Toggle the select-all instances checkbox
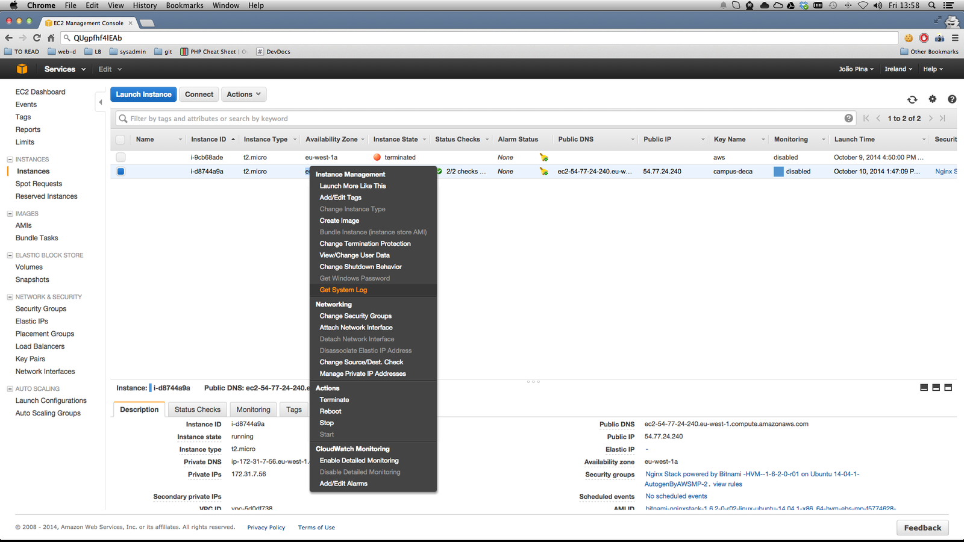This screenshot has width=964, height=542. point(120,140)
